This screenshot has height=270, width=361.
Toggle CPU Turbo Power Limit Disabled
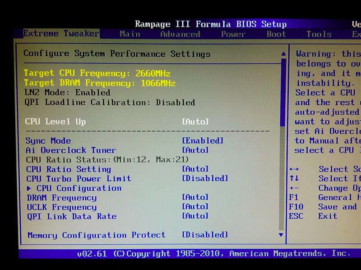(204, 179)
